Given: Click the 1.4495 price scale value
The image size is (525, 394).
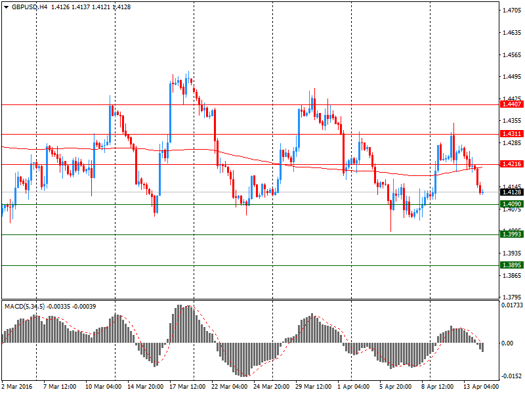Looking at the screenshot, I should [512, 77].
